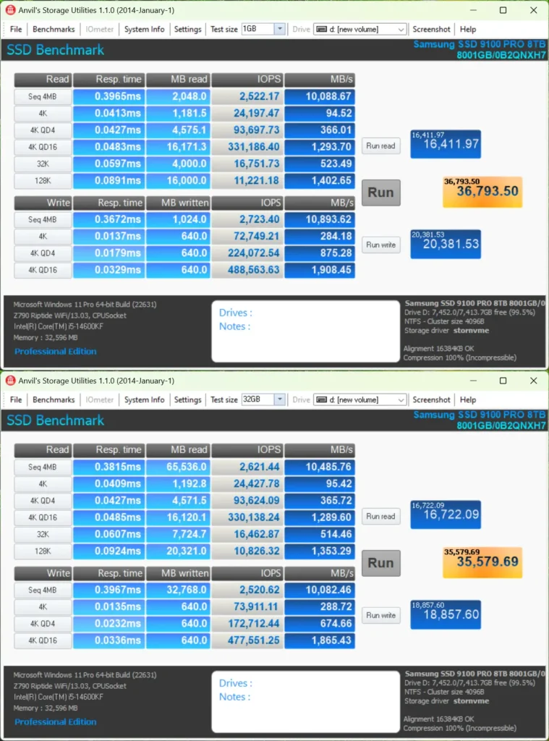Viewport: 549px width, 741px height.
Task: Click Seq 4MB write speed 10,893.62
Action: click(320, 219)
